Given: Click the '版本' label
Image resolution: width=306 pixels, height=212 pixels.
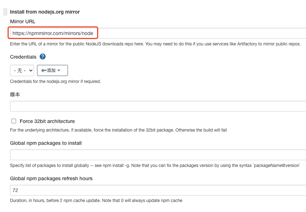Looking at the screenshot, I should pos(15,94).
